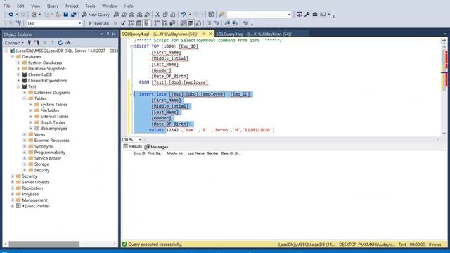Open Query Options icon
Screen dimensions: 450x253
click(139, 23)
